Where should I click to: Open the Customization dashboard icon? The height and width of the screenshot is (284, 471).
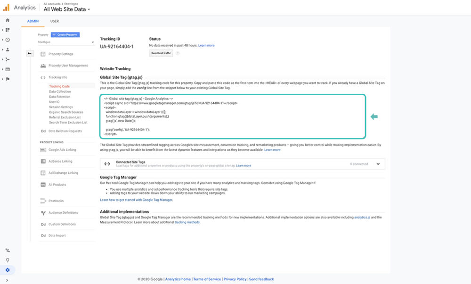click(8, 30)
